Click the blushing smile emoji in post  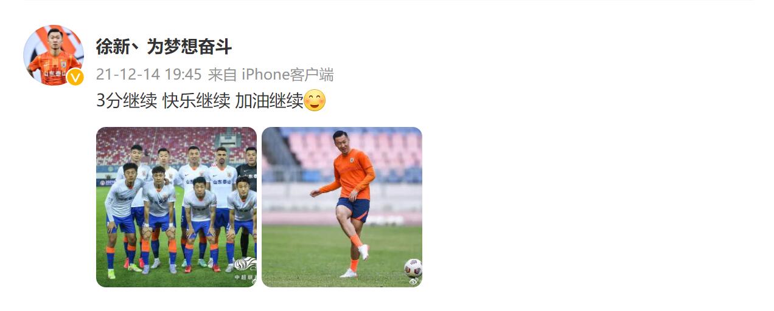(x=315, y=100)
